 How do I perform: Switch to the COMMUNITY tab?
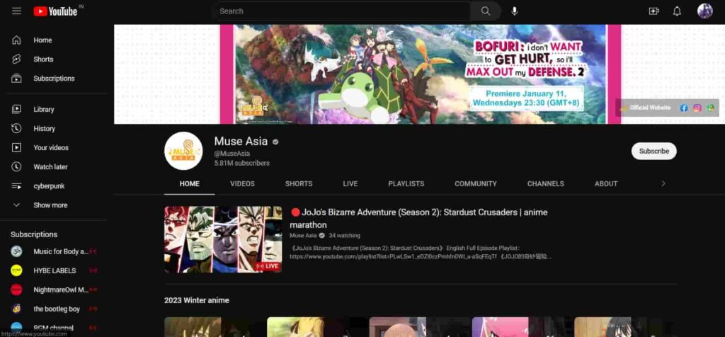click(x=475, y=183)
